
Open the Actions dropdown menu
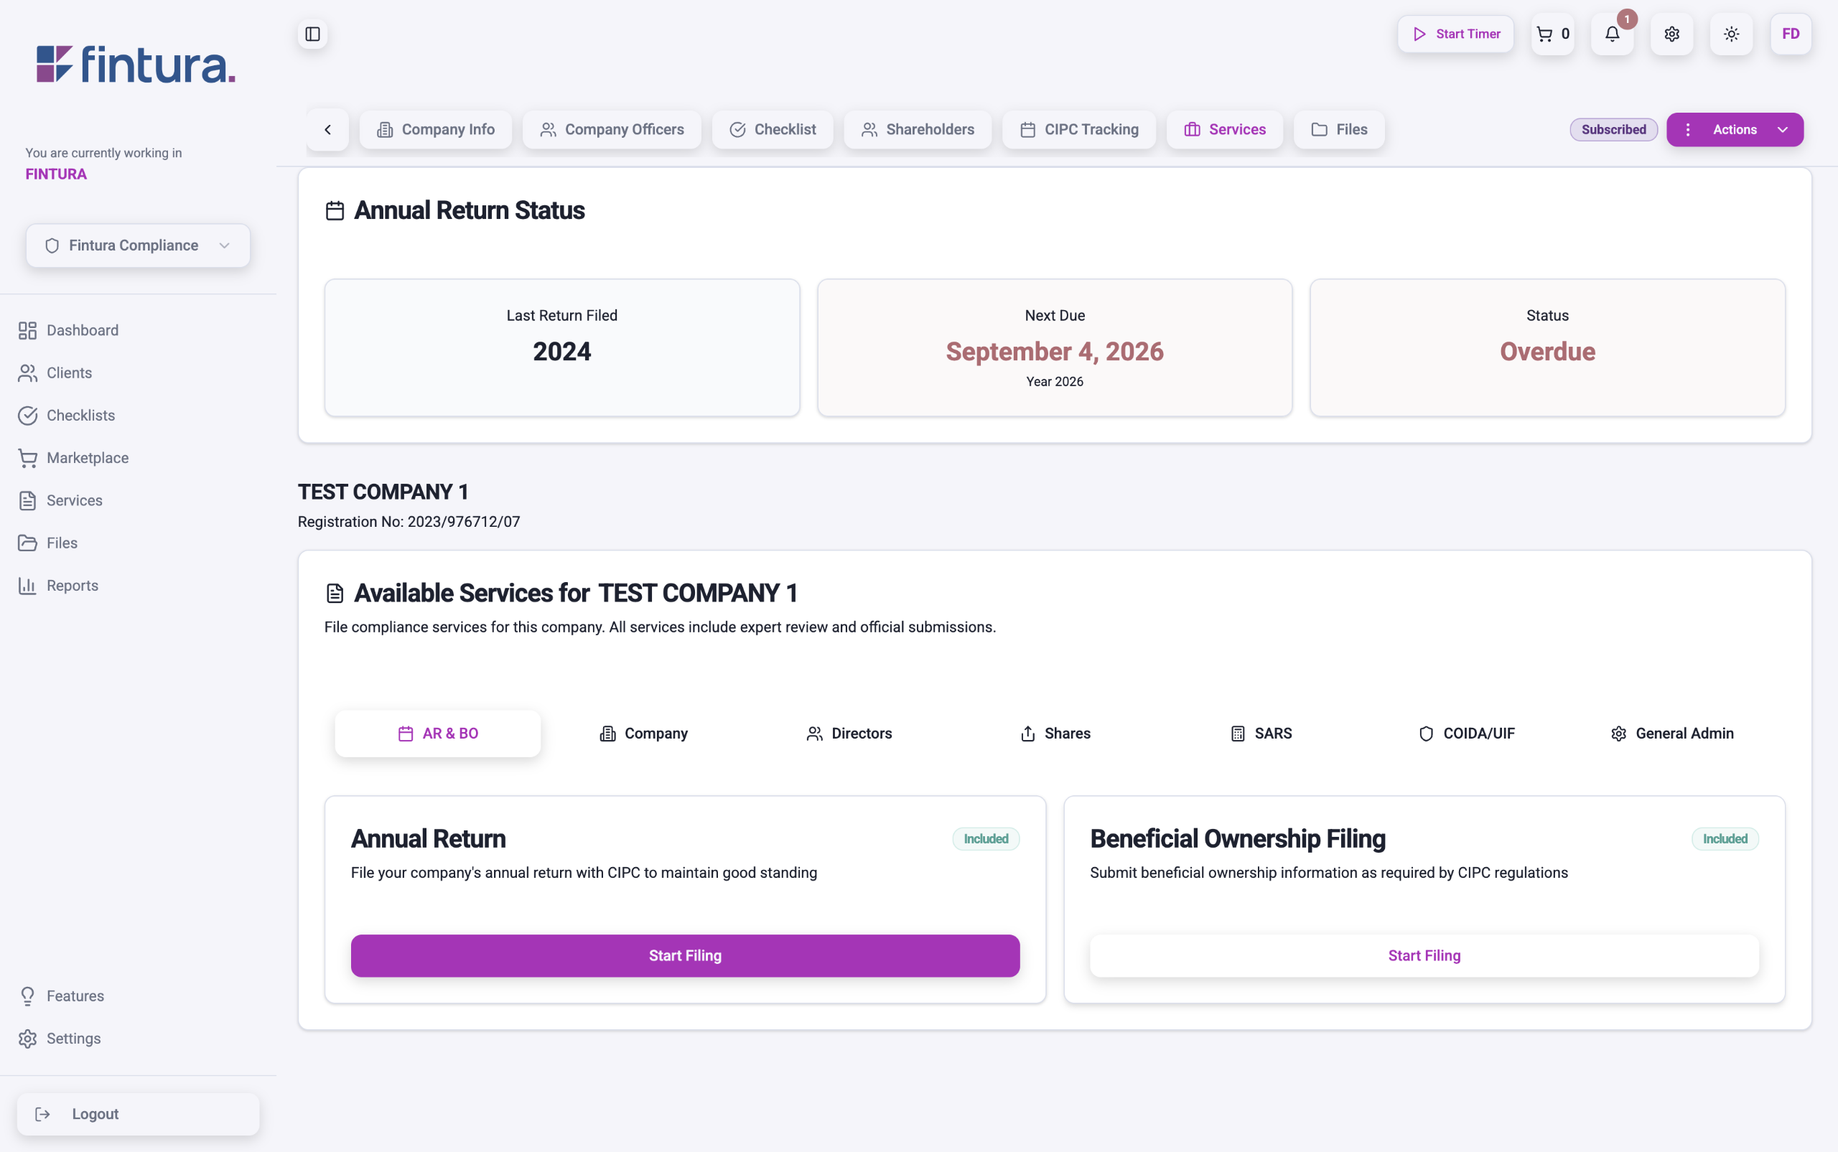click(x=1735, y=129)
